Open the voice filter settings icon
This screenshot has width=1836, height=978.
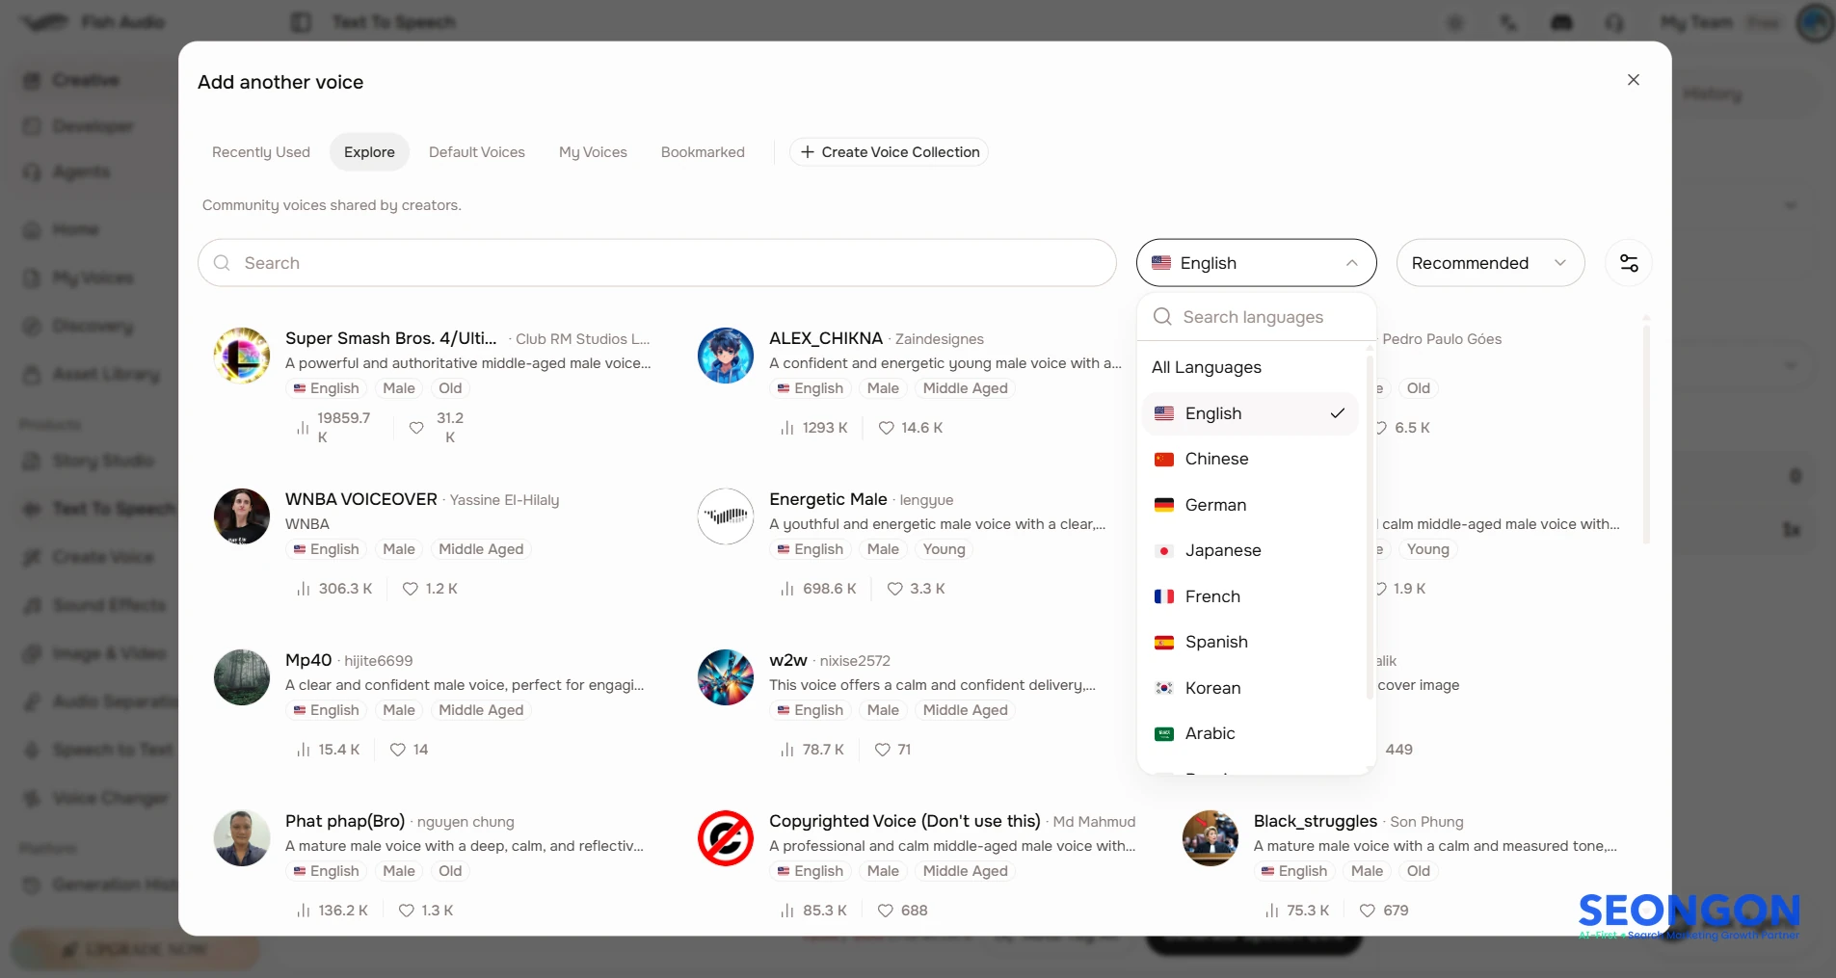click(x=1629, y=263)
